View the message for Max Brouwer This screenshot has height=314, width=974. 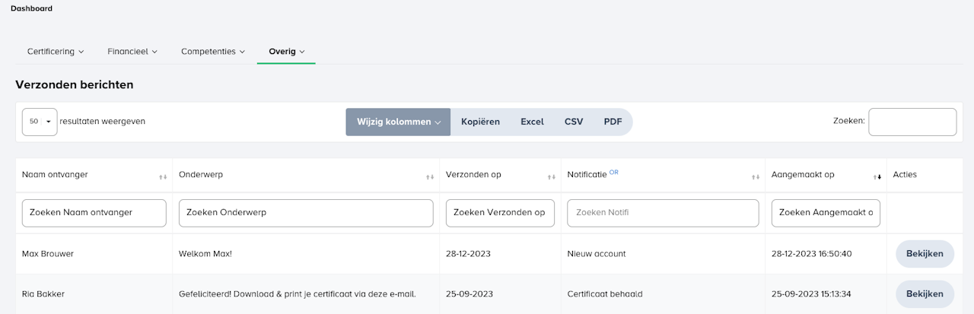coord(925,254)
